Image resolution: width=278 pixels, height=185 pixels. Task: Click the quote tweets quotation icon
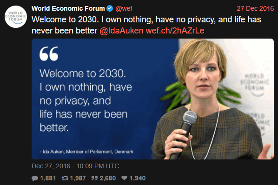pyautogui.click(x=94, y=178)
